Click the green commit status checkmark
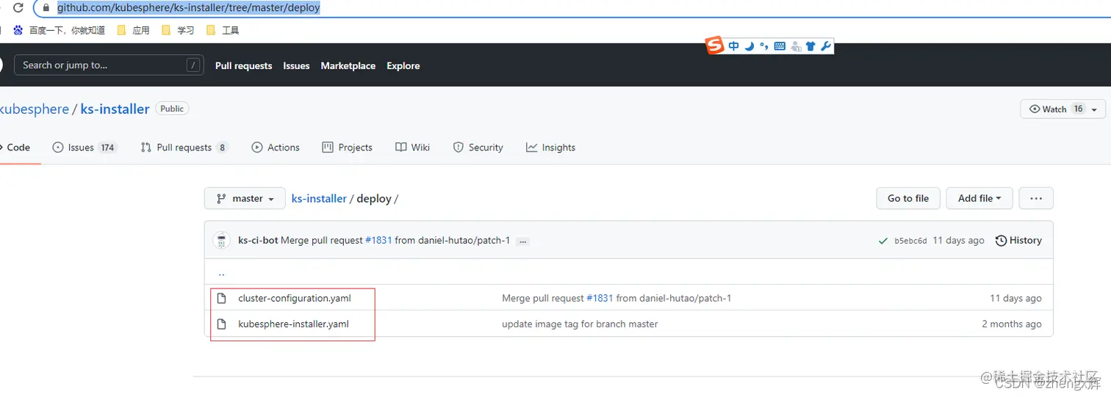 (882, 241)
